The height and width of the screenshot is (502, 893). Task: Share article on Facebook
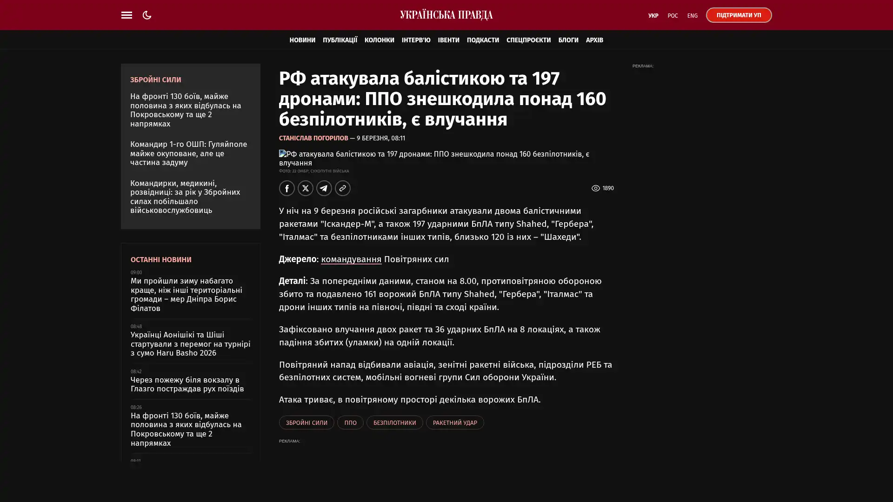pyautogui.click(x=287, y=188)
